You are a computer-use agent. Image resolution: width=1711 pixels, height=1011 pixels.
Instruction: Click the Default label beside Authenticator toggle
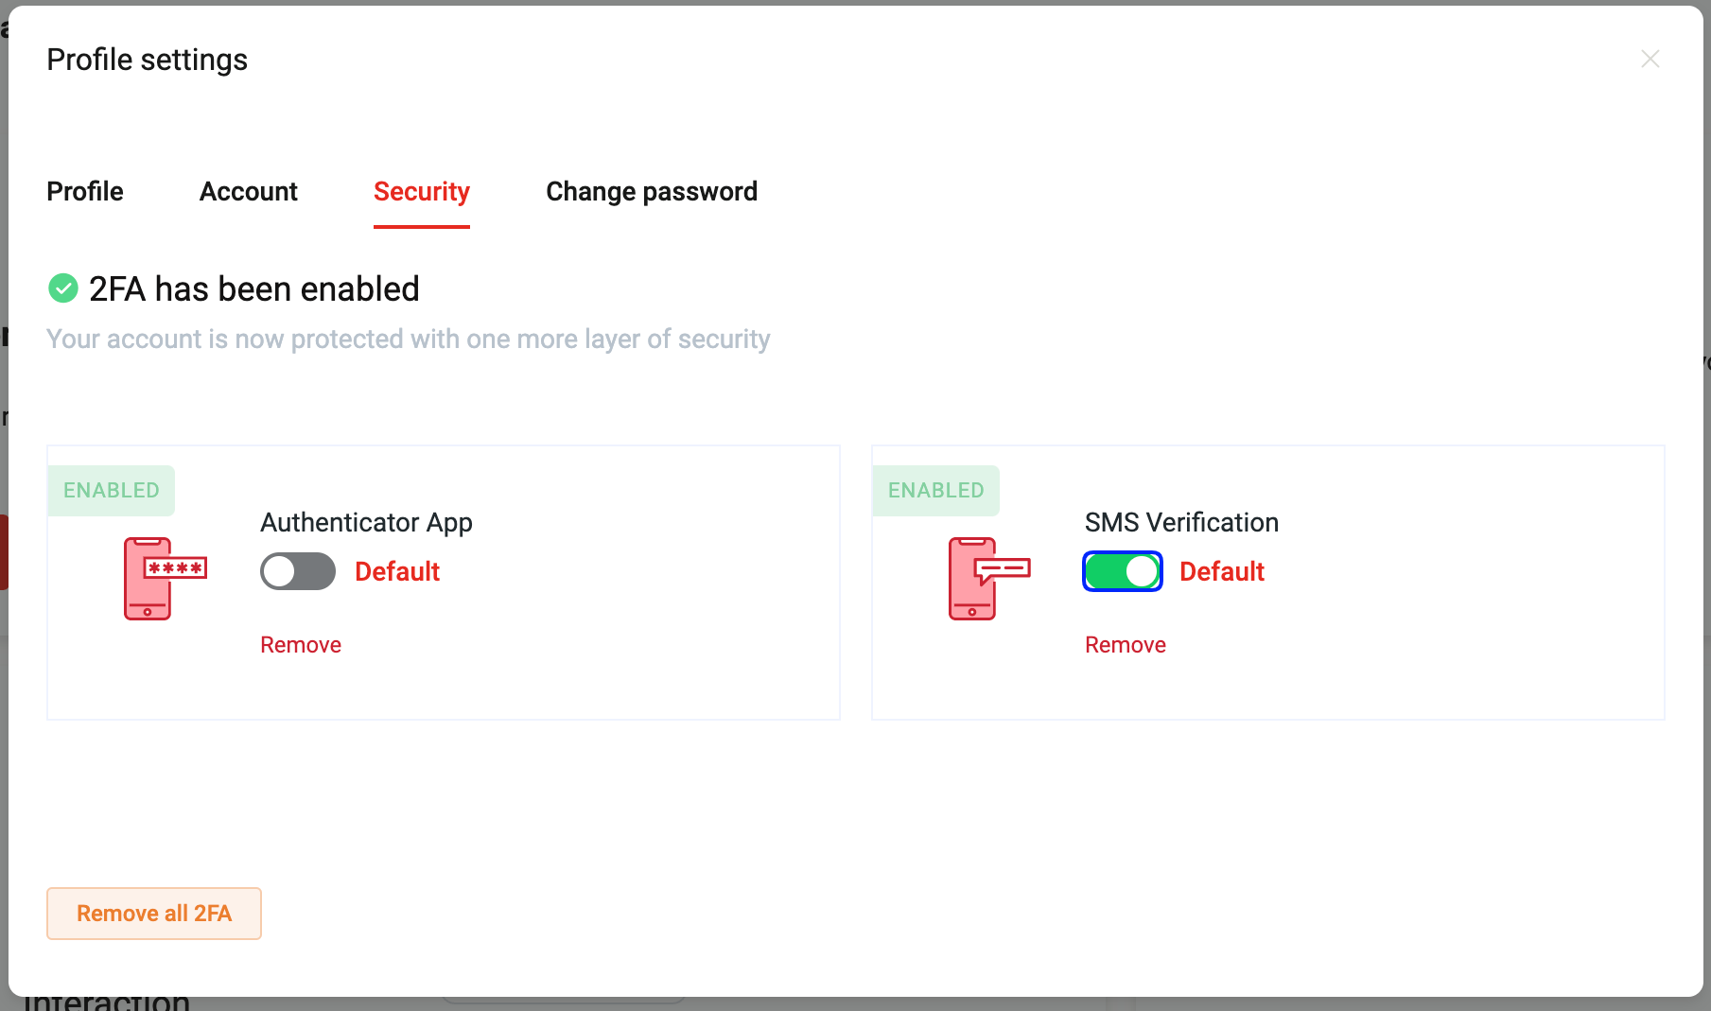pos(397,571)
